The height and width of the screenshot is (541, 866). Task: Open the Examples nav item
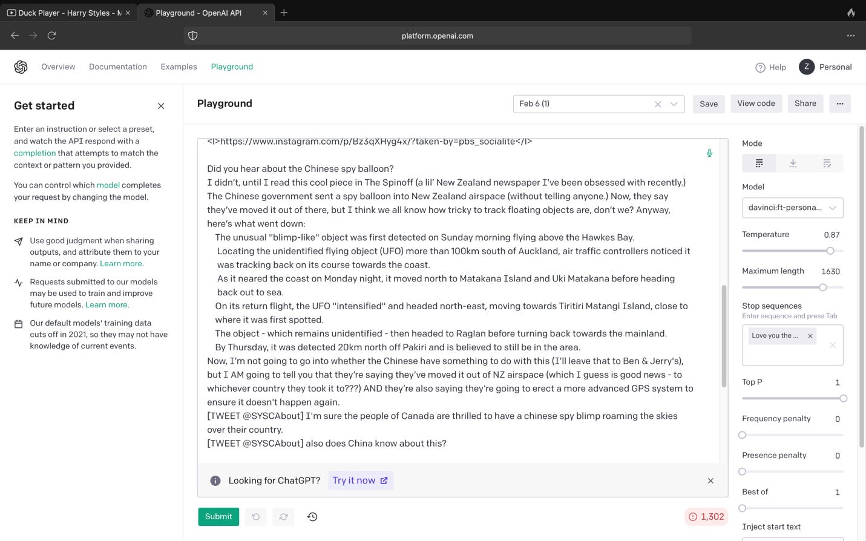[x=179, y=67]
